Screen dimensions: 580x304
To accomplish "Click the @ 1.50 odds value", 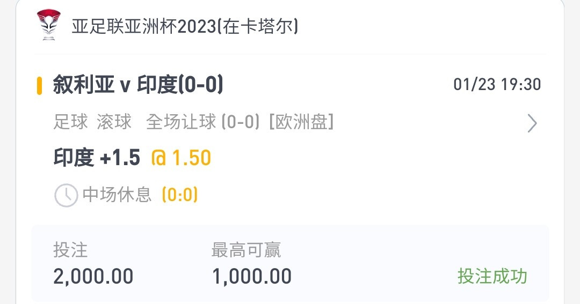I will coord(182,158).
